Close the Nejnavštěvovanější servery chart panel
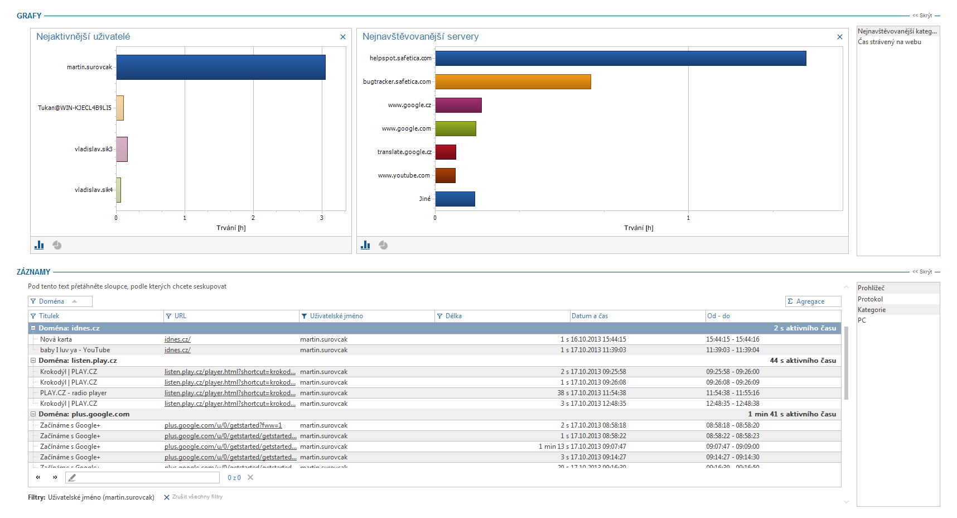This screenshot has height=518, width=957. (x=840, y=37)
